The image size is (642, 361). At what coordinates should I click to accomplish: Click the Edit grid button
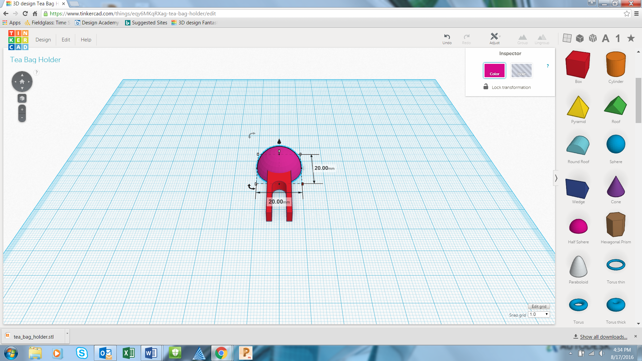click(539, 307)
